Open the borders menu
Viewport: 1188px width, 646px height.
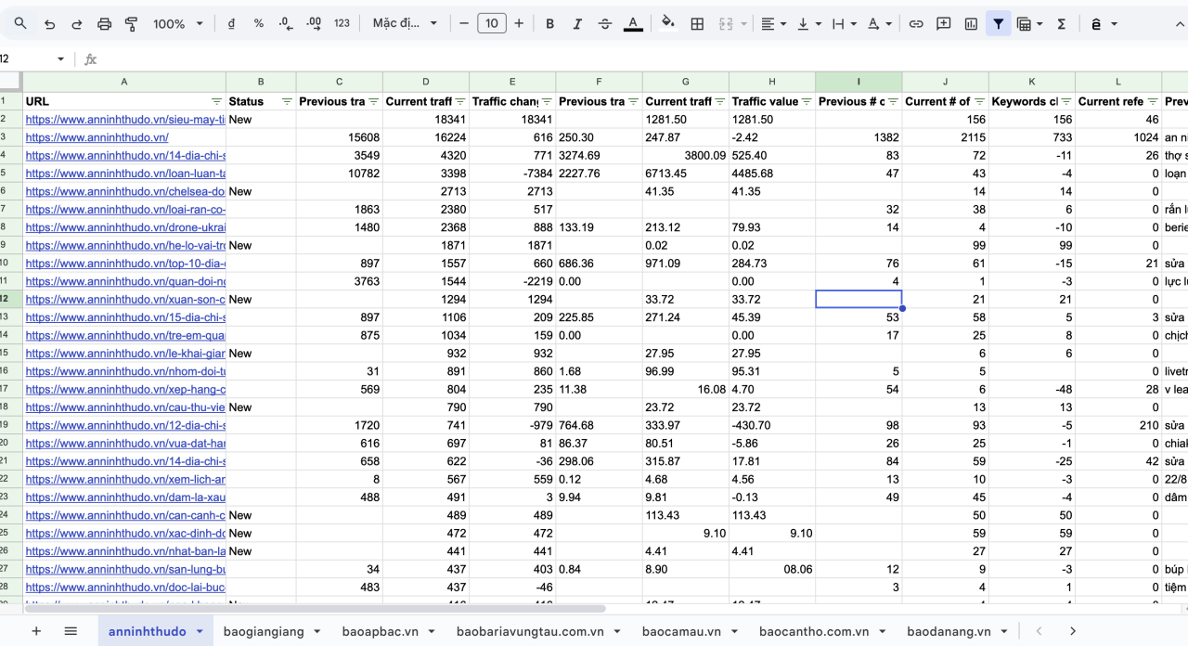click(x=697, y=23)
